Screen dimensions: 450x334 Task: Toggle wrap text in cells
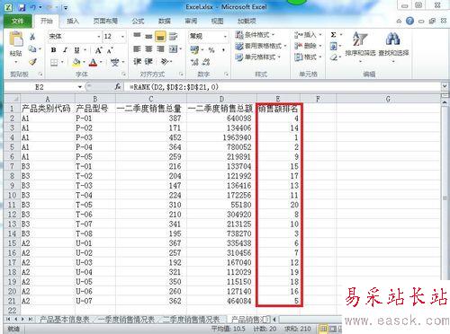[173, 36]
